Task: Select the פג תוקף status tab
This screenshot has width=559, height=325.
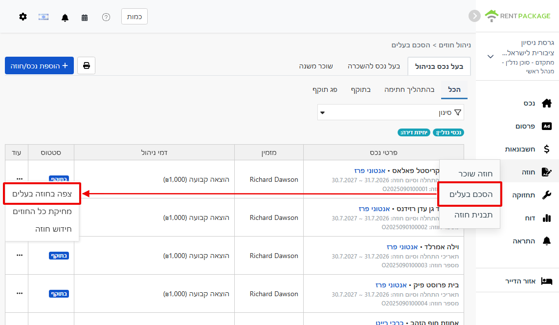Action: coord(325,89)
